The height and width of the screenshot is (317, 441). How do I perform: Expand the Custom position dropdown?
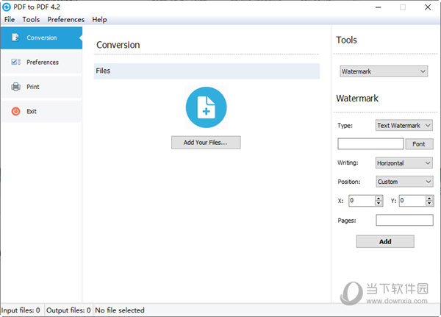click(x=404, y=182)
